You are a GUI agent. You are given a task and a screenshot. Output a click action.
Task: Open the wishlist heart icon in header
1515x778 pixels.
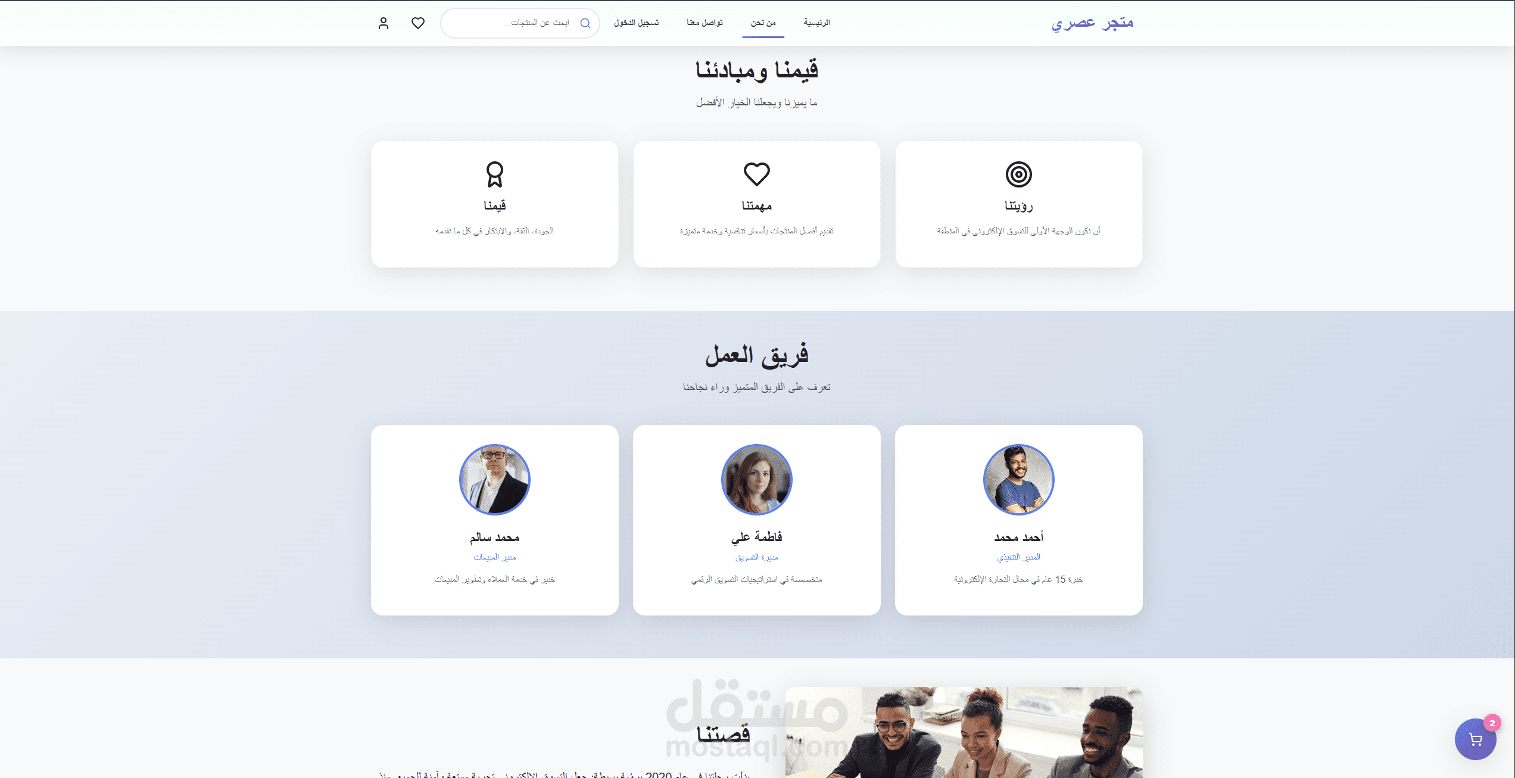(x=418, y=23)
